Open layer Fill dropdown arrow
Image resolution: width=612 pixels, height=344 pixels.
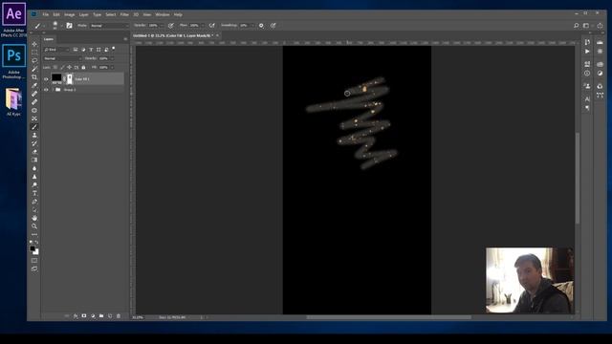tap(112, 67)
